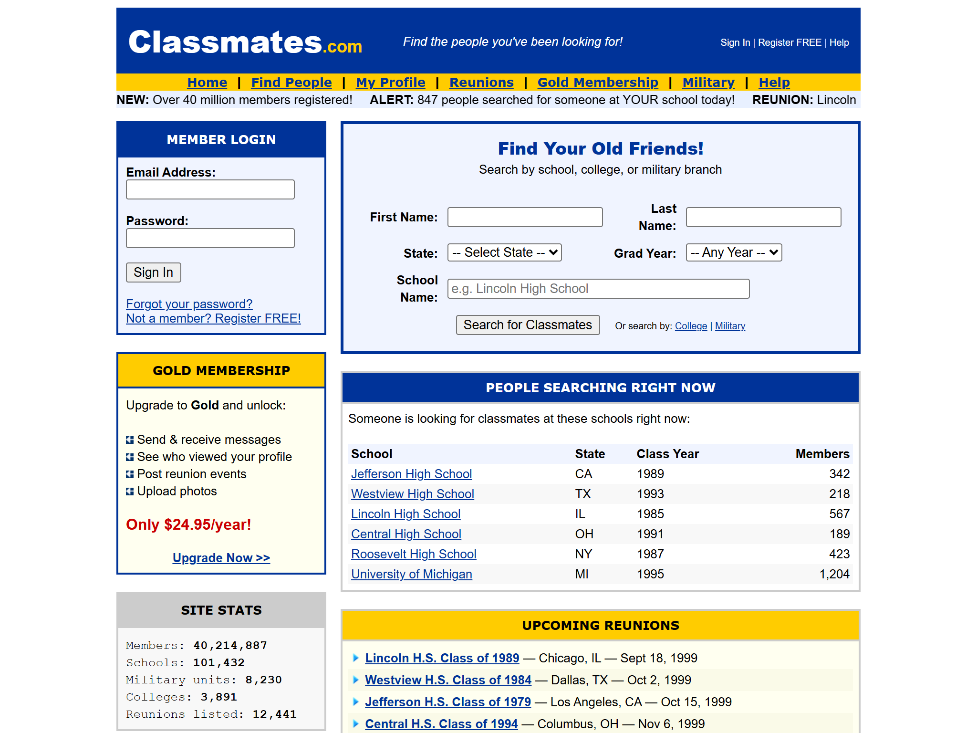Search by College instead of school
Viewport: 977px width, 733px height.
click(690, 326)
